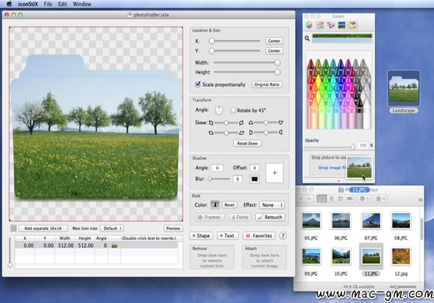
Task: Choose the crayons tab icon
Action: point(352,25)
